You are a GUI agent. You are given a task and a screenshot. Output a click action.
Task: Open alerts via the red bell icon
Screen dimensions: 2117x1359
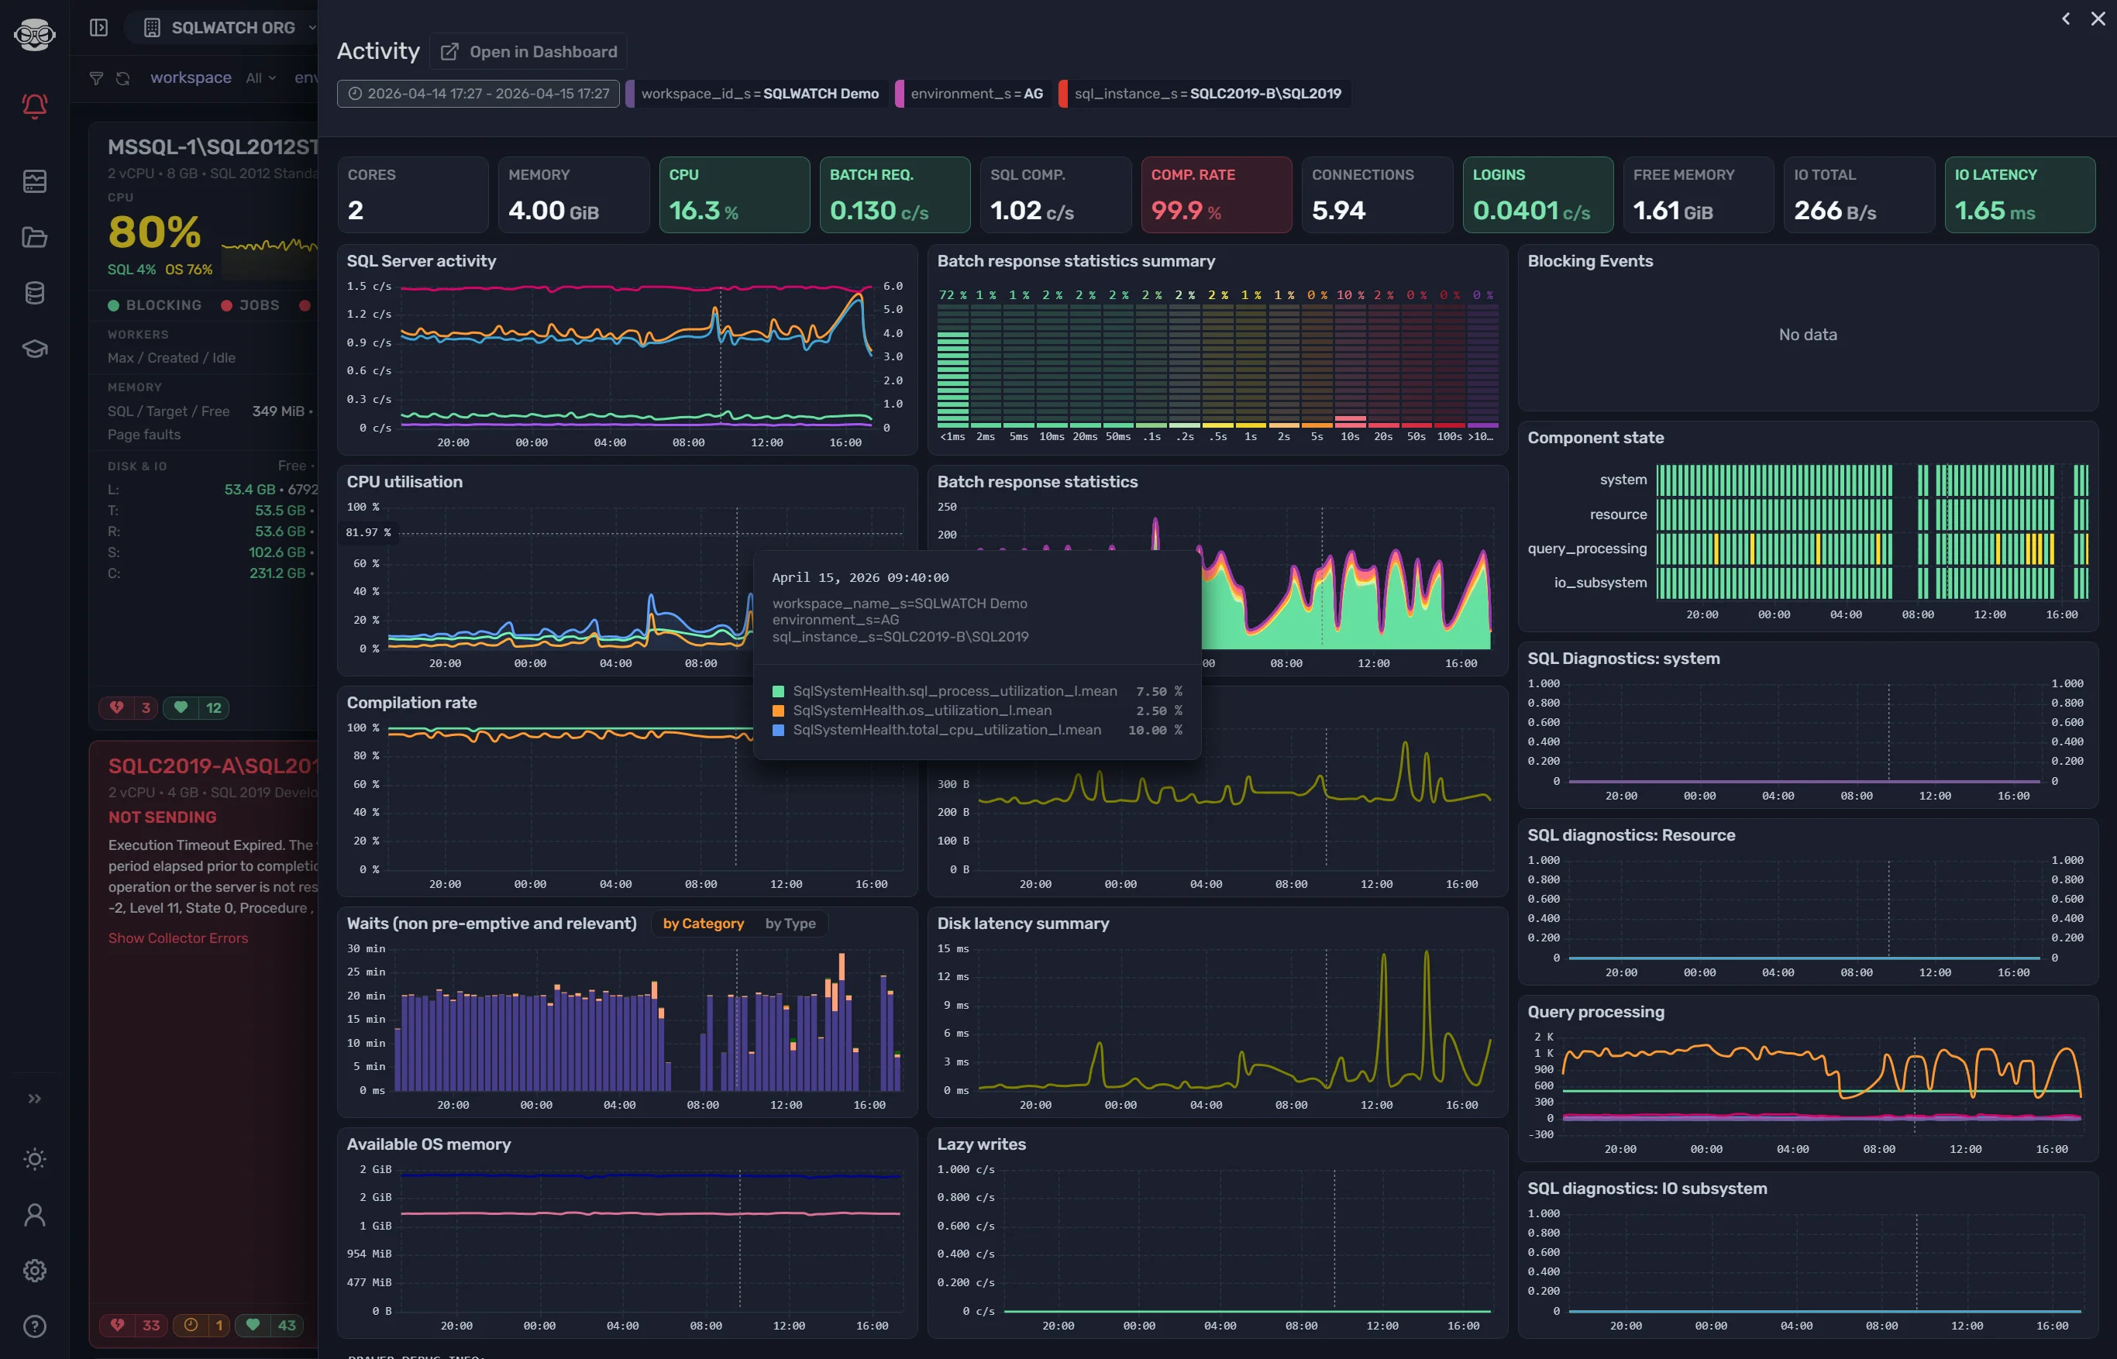click(34, 106)
